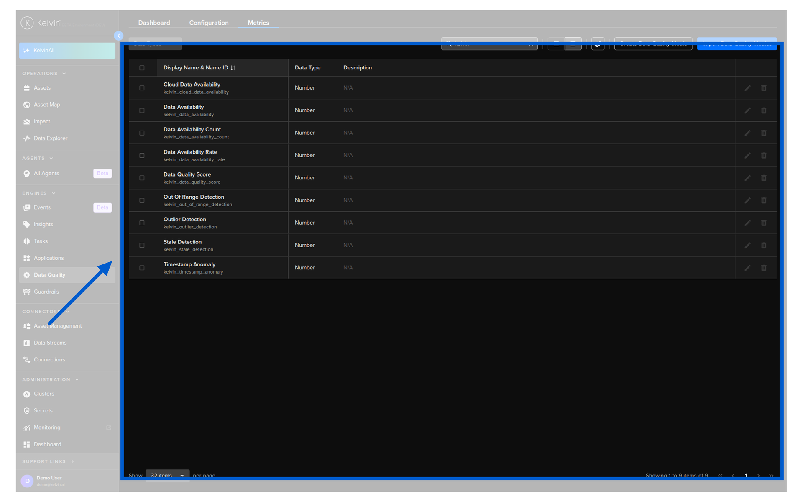
Task: Click the Data Type column header
Action: pyautogui.click(x=307, y=68)
